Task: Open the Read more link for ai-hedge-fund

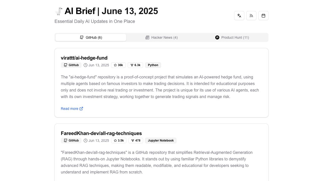Action: coord(69,108)
